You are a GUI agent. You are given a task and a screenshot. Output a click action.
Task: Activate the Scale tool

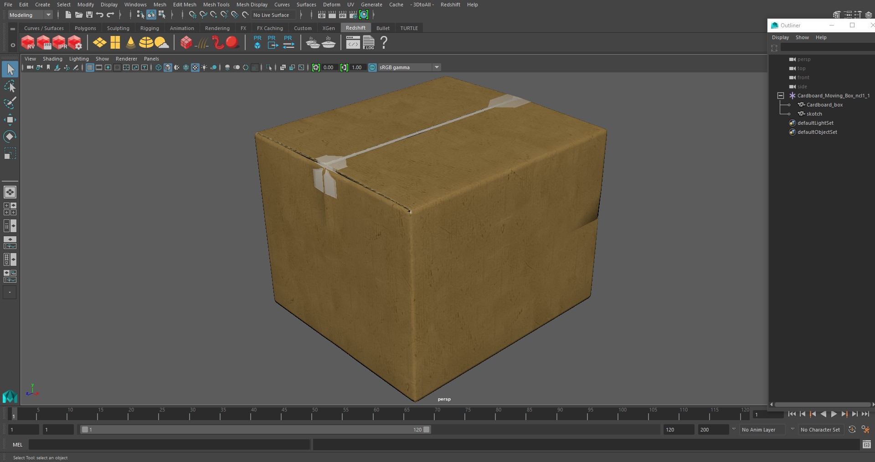[10, 153]
